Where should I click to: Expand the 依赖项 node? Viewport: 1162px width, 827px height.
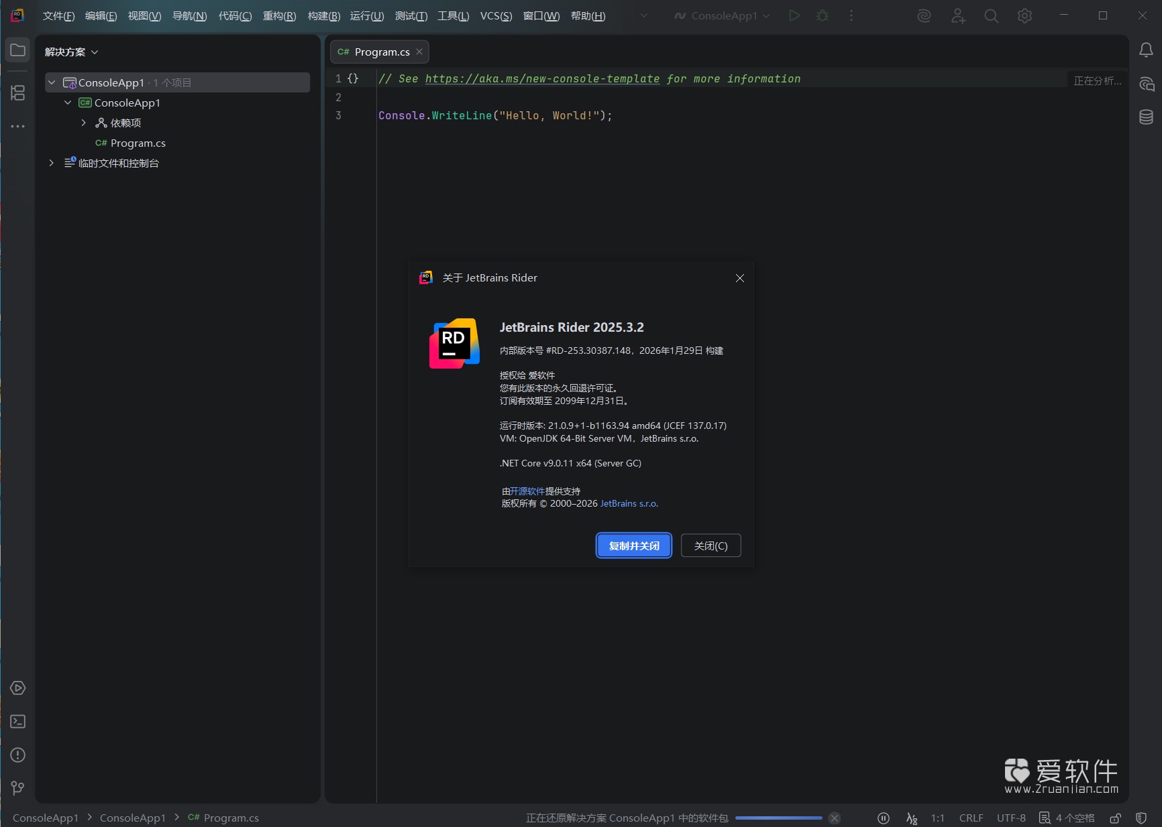83,123
